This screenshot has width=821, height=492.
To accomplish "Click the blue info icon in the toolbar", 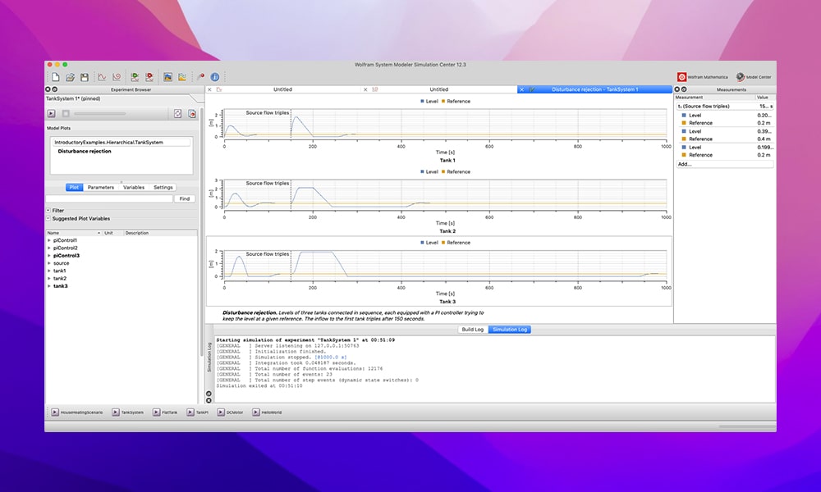I will (x=215, y=77).
